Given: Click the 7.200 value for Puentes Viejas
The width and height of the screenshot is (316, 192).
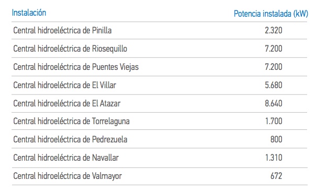Looking at the screenshot, I should [274, 67].
